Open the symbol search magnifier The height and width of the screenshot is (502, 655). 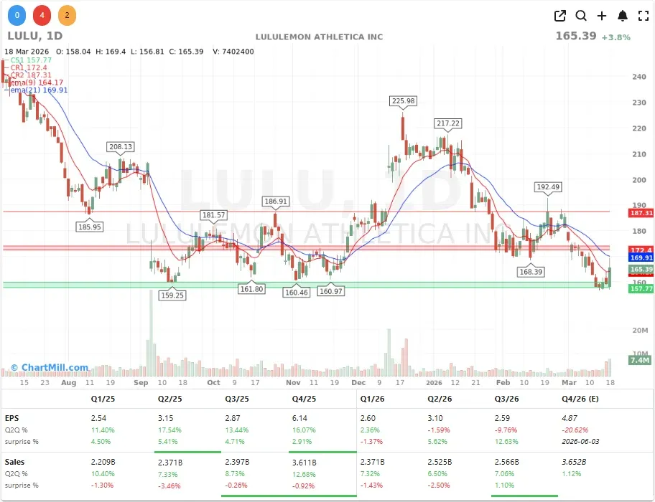[x=581, y=15]
